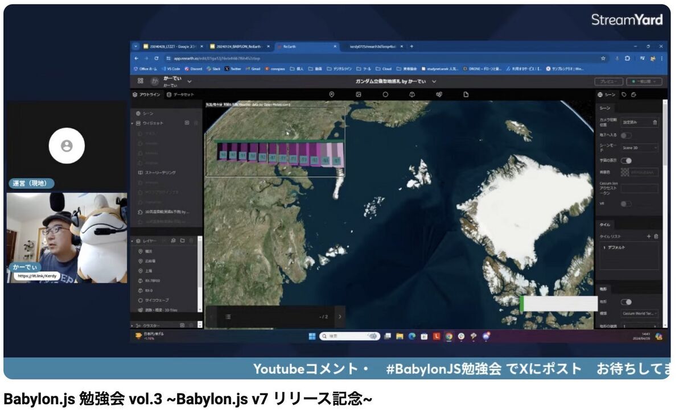Toggle the 宇宙の表示 switch

coord(626,160)
